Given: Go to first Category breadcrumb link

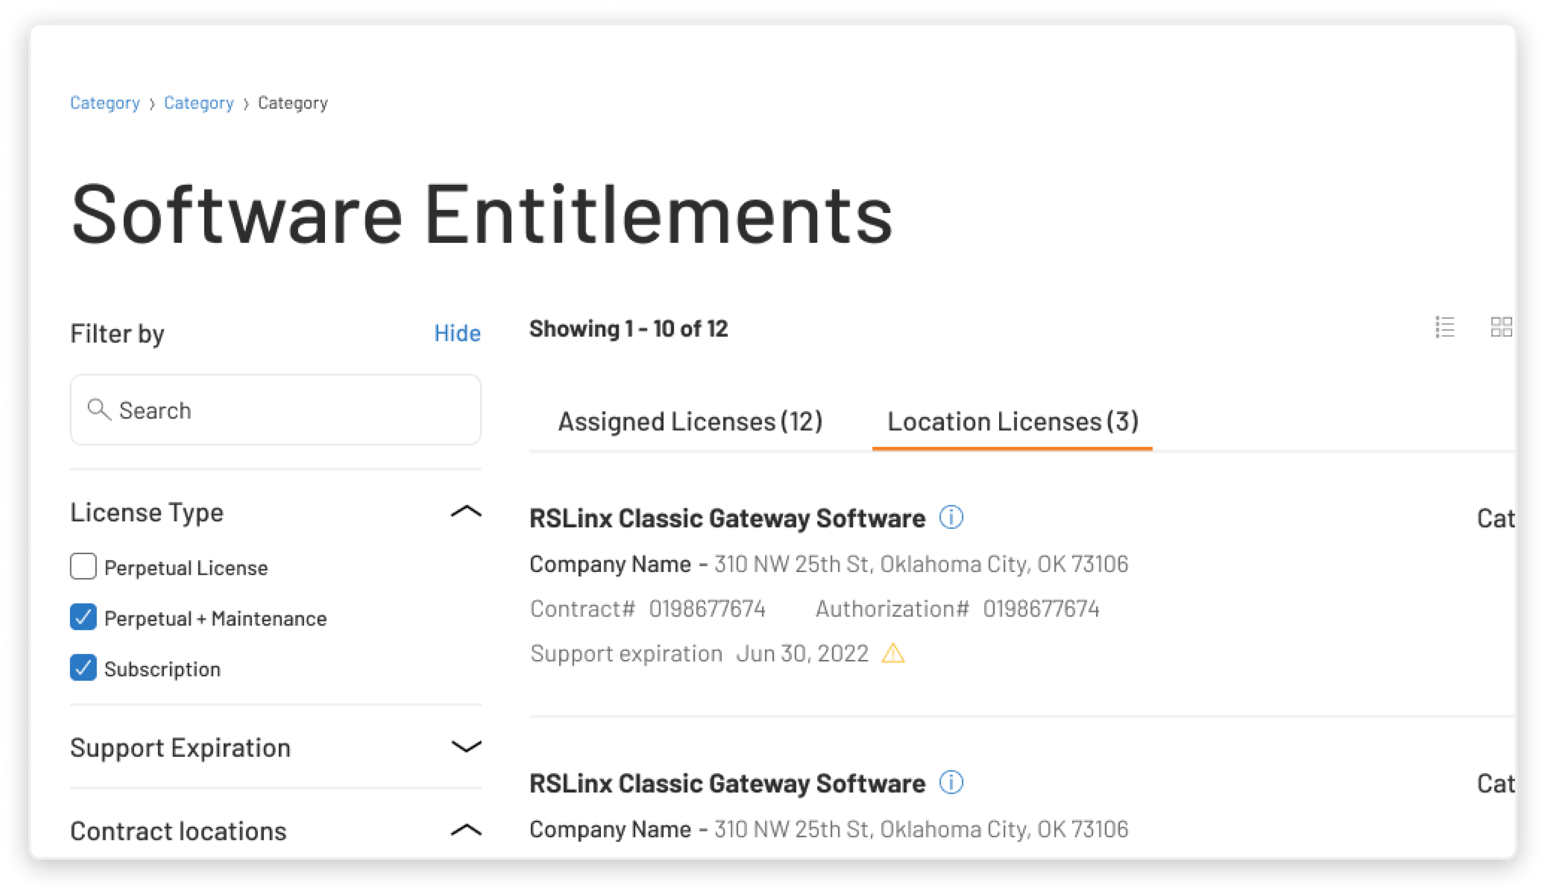Looking at the screenshot, I should [x=105, y=103].
